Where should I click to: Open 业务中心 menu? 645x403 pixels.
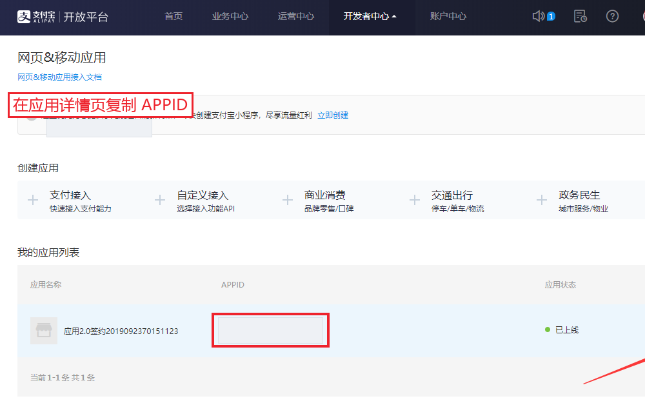tap(230, 17)
